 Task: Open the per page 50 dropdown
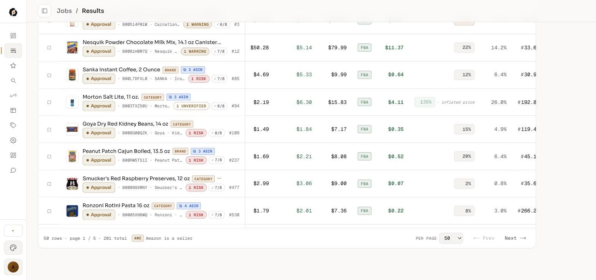(x=451, y=238)
